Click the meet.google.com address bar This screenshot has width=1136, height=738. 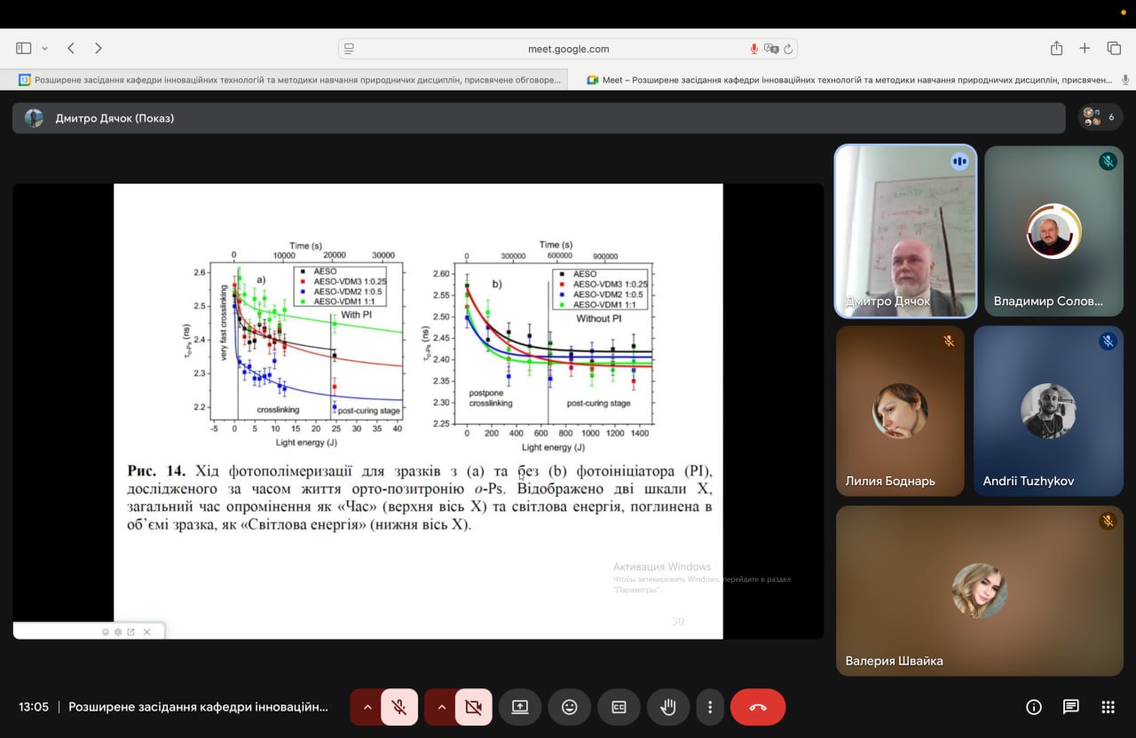pyautogui.click(x=568, y=49)
